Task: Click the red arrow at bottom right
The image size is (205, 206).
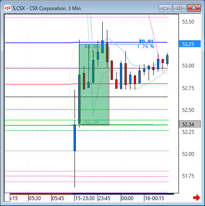Action: [197, 198]
